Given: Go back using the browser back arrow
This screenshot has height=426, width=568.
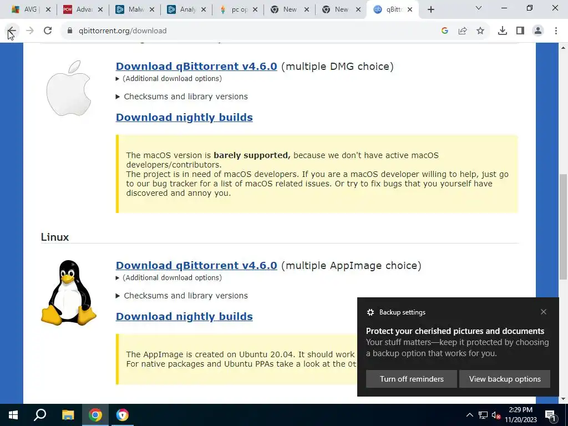Looking at the screenshot, I should click(12, 31).
